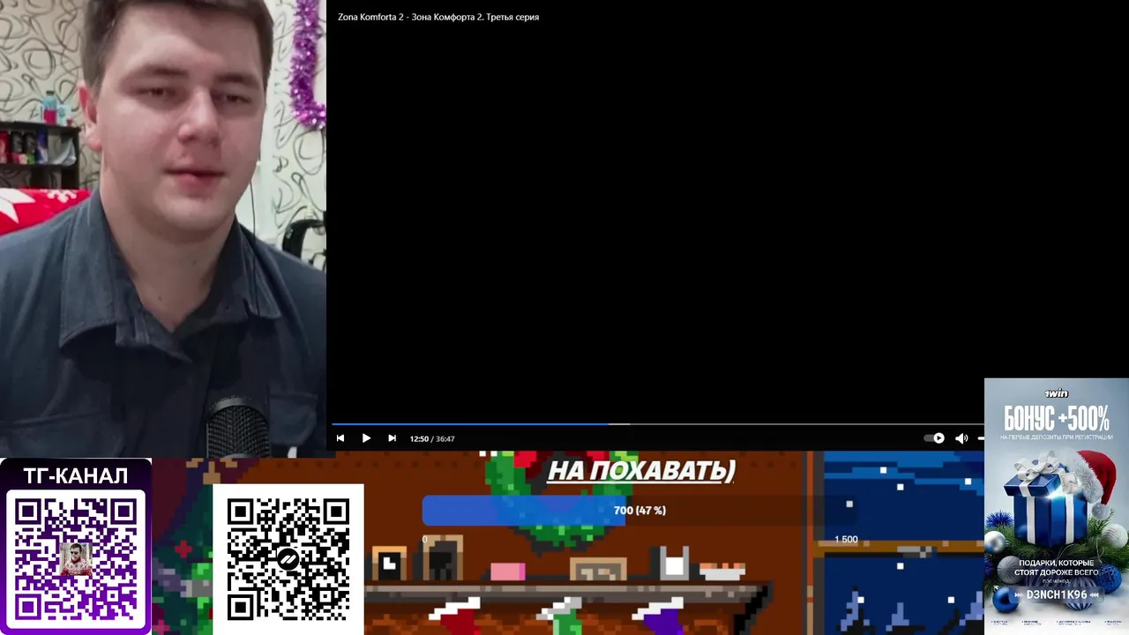The width and height of the screenshot is (1129, 635).
Task: Skip to the previous video
Action: (x=340, y=438)
